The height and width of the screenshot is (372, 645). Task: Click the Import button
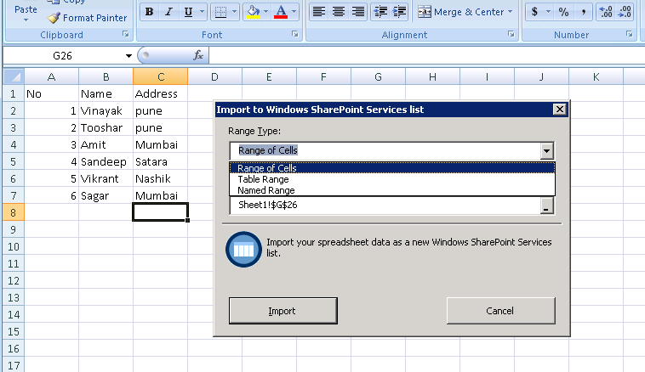(x=283, y=311)
